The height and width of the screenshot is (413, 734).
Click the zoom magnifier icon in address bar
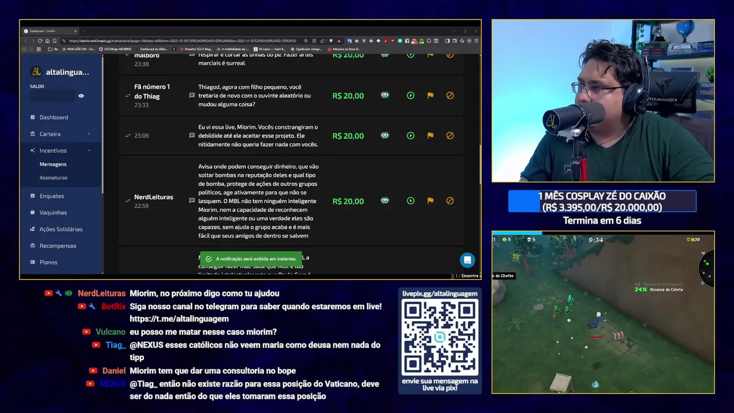(306, 41)
